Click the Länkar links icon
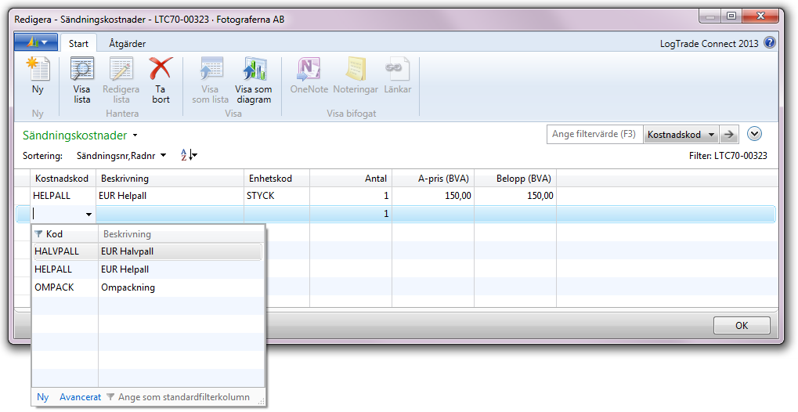Screen dimensions: 798x412 click(397, 69)
